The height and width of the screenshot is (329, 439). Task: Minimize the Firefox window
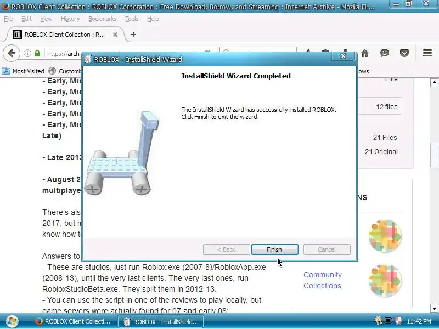pos(396,4)
